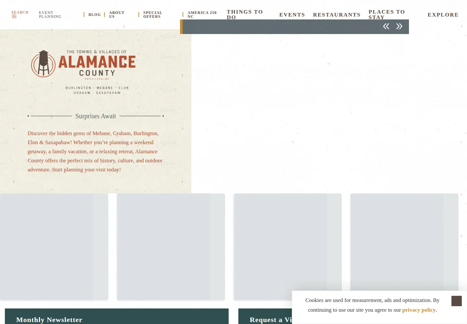Click the Surprises Await heading
The height and width of the screenshot is (324, 467).
coord(96,116)
